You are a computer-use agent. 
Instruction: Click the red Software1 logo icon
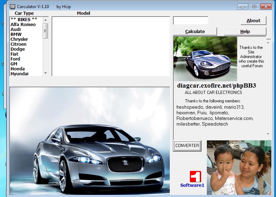pos(196,177)
